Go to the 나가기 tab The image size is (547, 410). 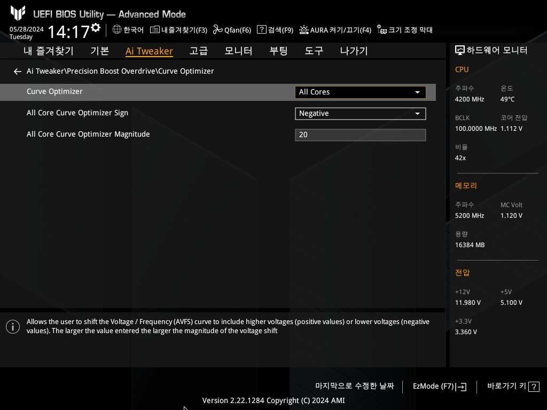[x=354, y=51]
